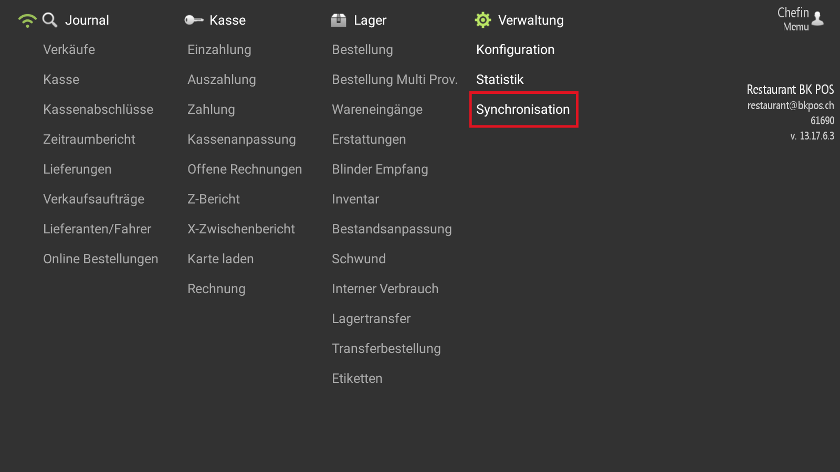
Task: Open the Konfiguration menu entry
Action: (515, 50)
